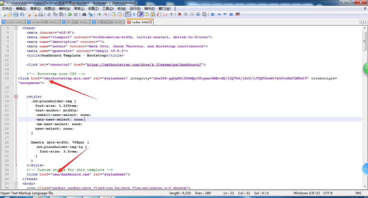Click the scrollbar up arrow

(x=365, y=28)
